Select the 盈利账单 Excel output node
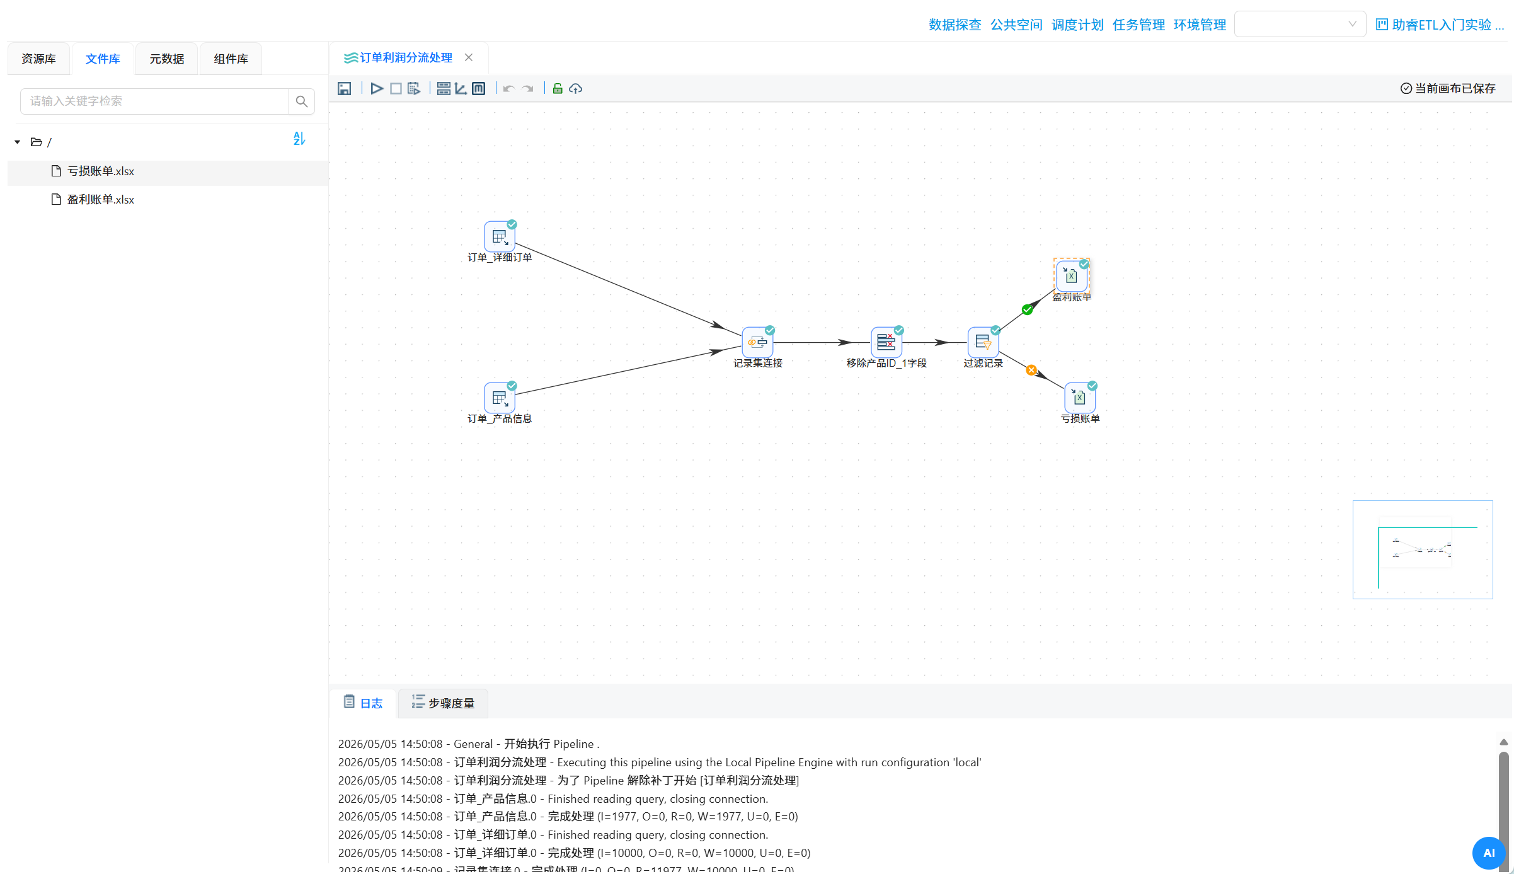Image resolution: width=1514 pixels, height=874 pixels. pos(1071,276)
